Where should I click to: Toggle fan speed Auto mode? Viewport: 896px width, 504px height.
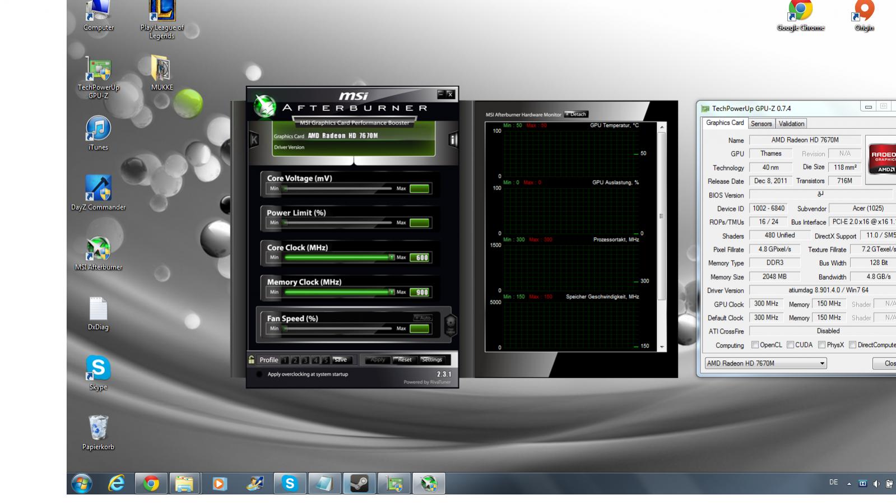pos(423,318)
